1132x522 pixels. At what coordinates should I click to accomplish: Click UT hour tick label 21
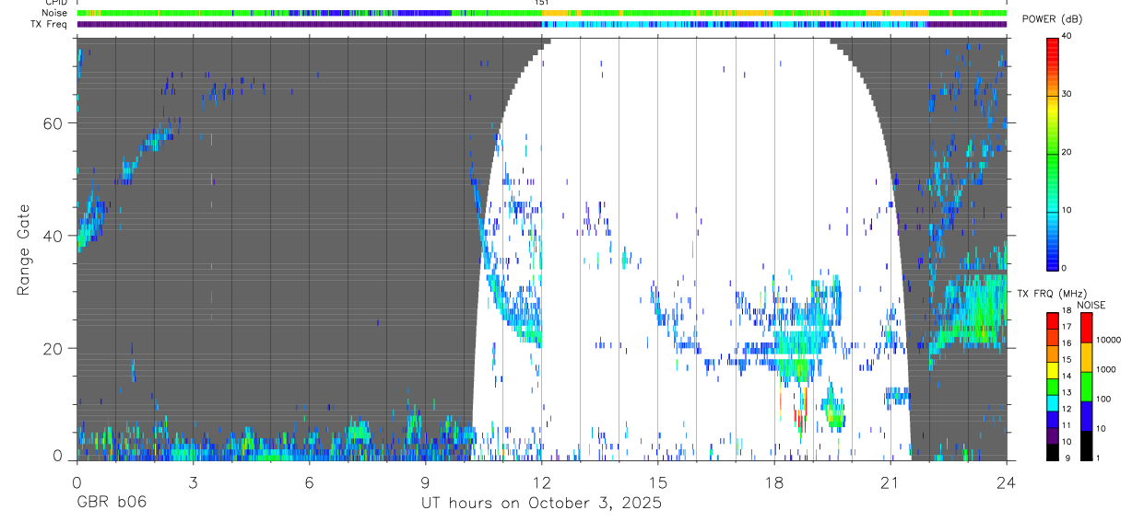[x=890, y=481]
